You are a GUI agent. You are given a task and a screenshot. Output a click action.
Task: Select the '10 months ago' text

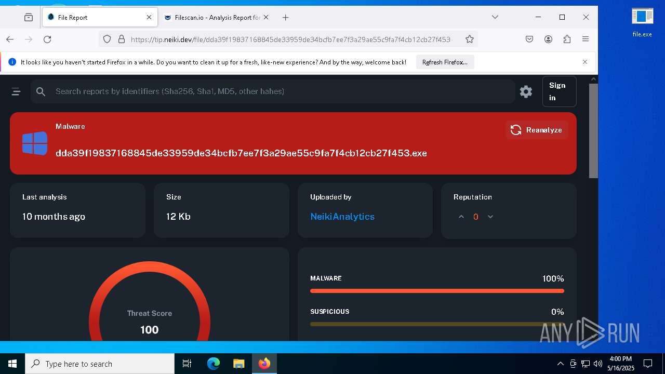54,217
